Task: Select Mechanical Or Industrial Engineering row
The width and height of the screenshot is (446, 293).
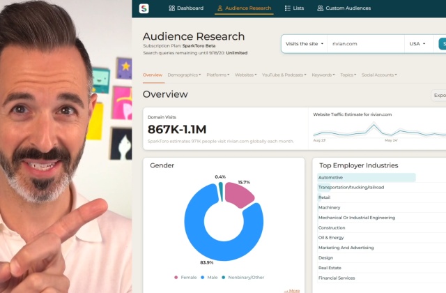Action: click(x=381, y=218)
